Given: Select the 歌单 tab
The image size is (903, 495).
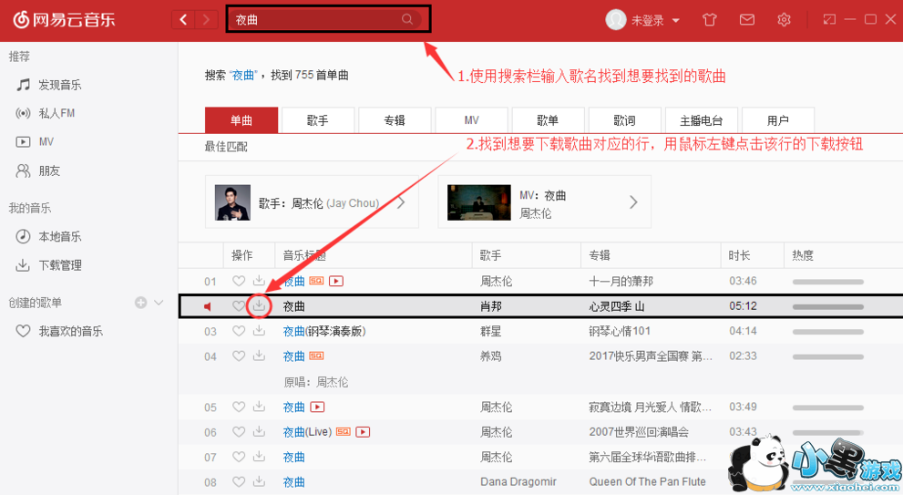Looking at the screenshot, I should pos(548,119).
